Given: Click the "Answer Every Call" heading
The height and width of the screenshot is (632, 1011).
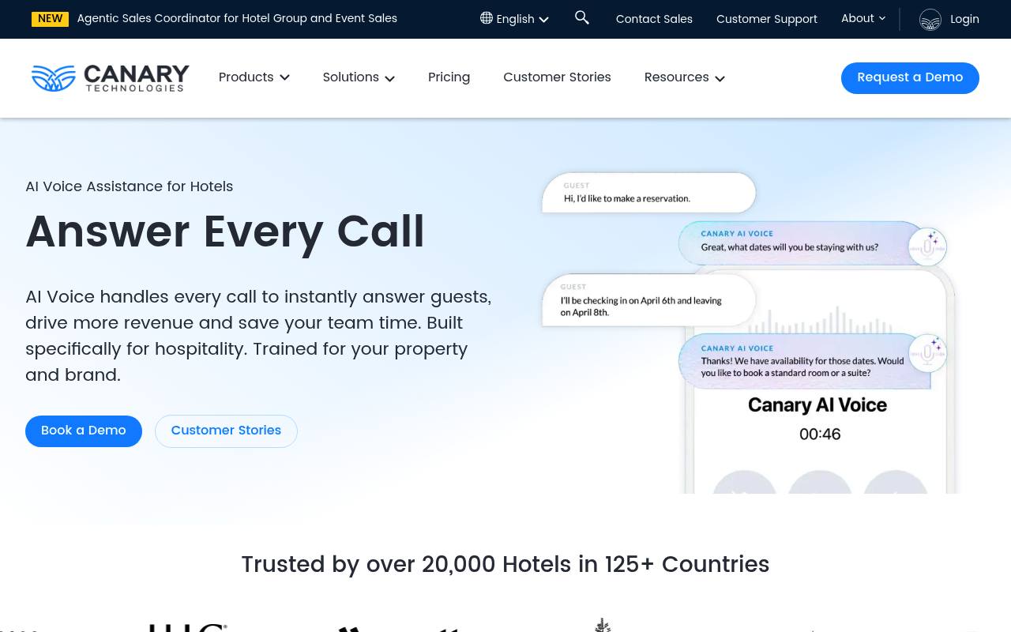Looking at the screenshot, I should point(225,232).
